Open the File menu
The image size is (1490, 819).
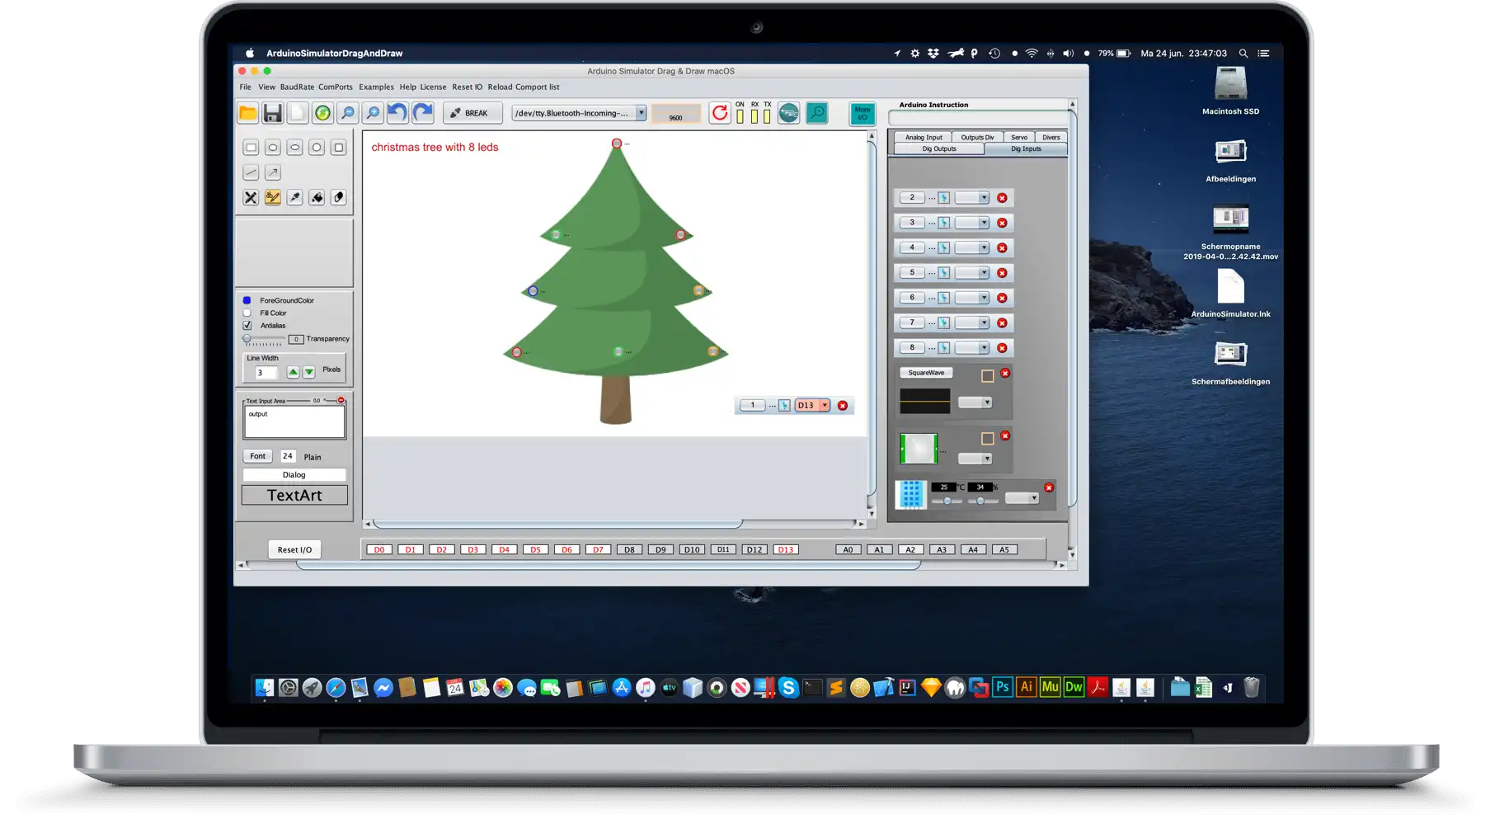245,87
